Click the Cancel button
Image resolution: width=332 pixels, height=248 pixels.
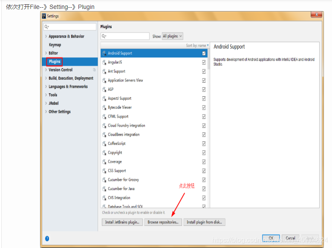[x=290, y=238]
